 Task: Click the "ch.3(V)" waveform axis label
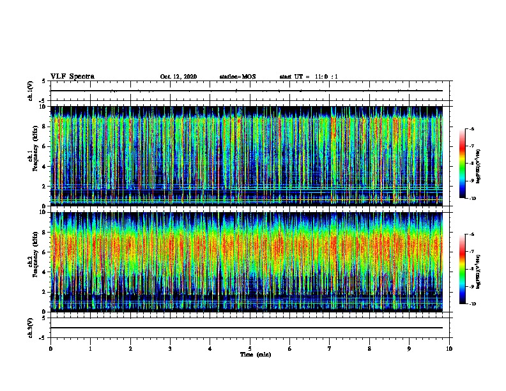coord(31,328)
